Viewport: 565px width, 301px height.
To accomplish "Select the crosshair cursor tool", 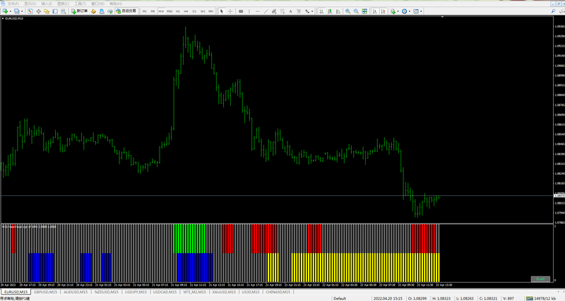I will [230, 11].
